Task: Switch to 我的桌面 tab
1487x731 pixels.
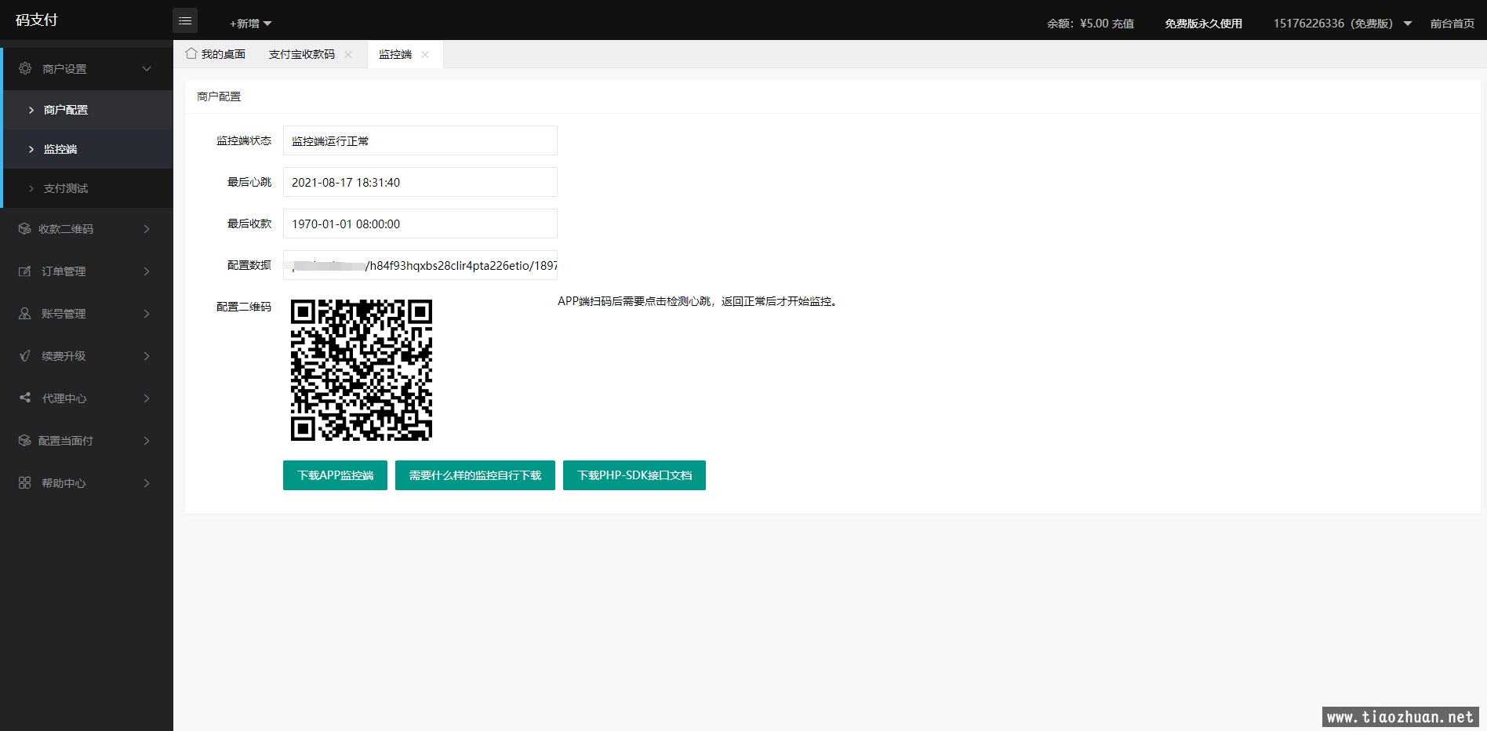Action: pyautogui.click(x=216, y=54)
